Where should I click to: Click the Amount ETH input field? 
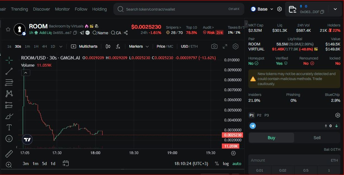(294, 160)
